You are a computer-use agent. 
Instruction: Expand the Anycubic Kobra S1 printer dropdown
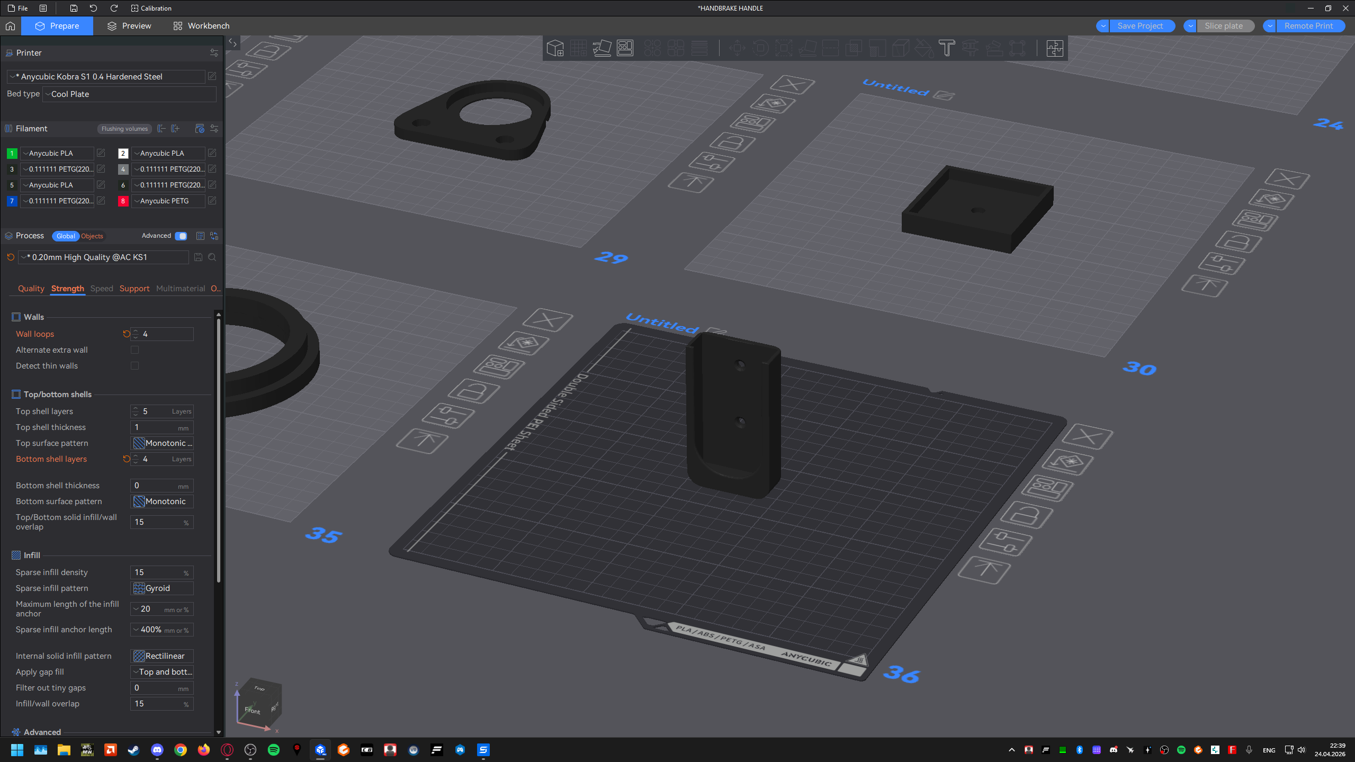click(x=106, y=77)
